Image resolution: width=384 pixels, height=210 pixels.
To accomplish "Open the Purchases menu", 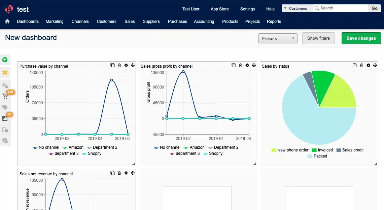I will pyautogui.click(x=178, y=22).
